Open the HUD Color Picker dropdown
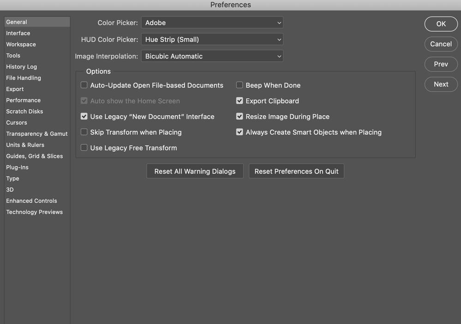The image size is (461, 324). (x=212, y=39)
